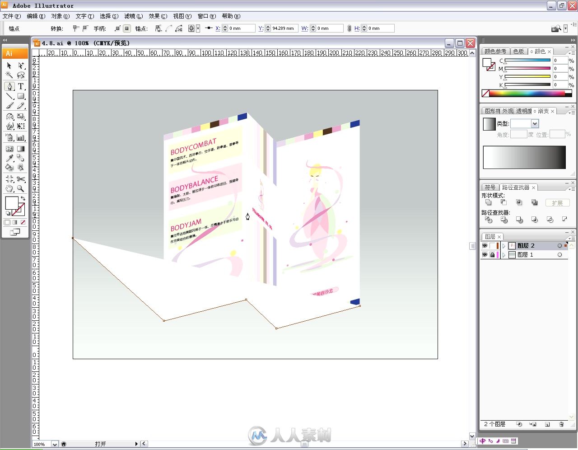Image resolution: width=578 pixels, height=450 pixels.
Task: Select the Rotate tool
Action: click(x=9, y=117)
